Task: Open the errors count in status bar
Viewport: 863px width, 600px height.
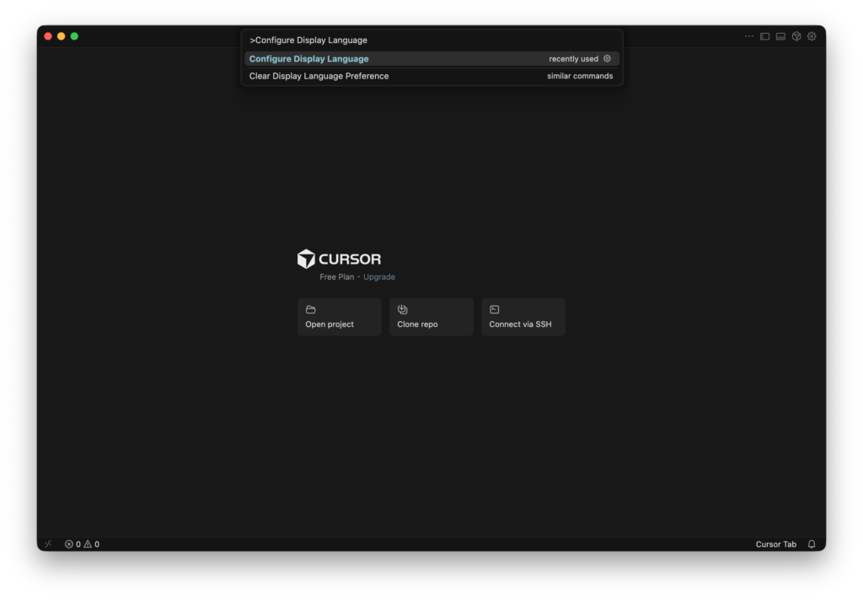Action: [x=72, y=544]
